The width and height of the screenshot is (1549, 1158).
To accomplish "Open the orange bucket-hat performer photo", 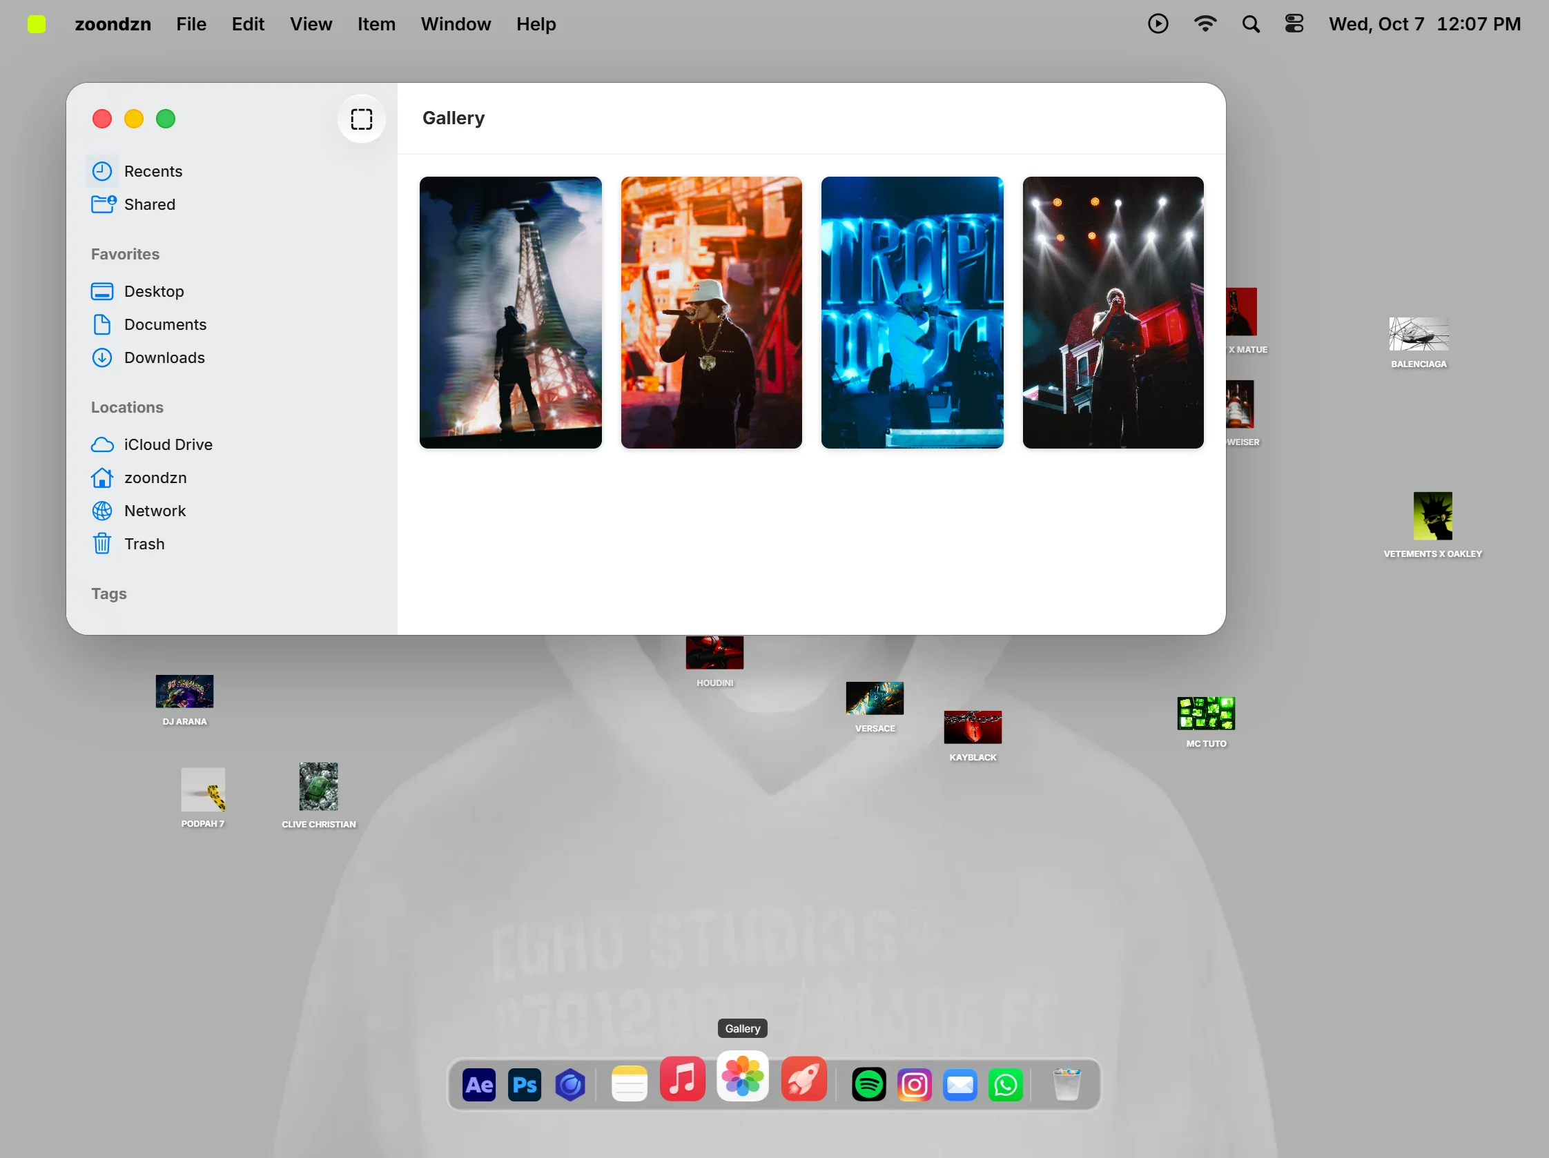I will (711, 312).
